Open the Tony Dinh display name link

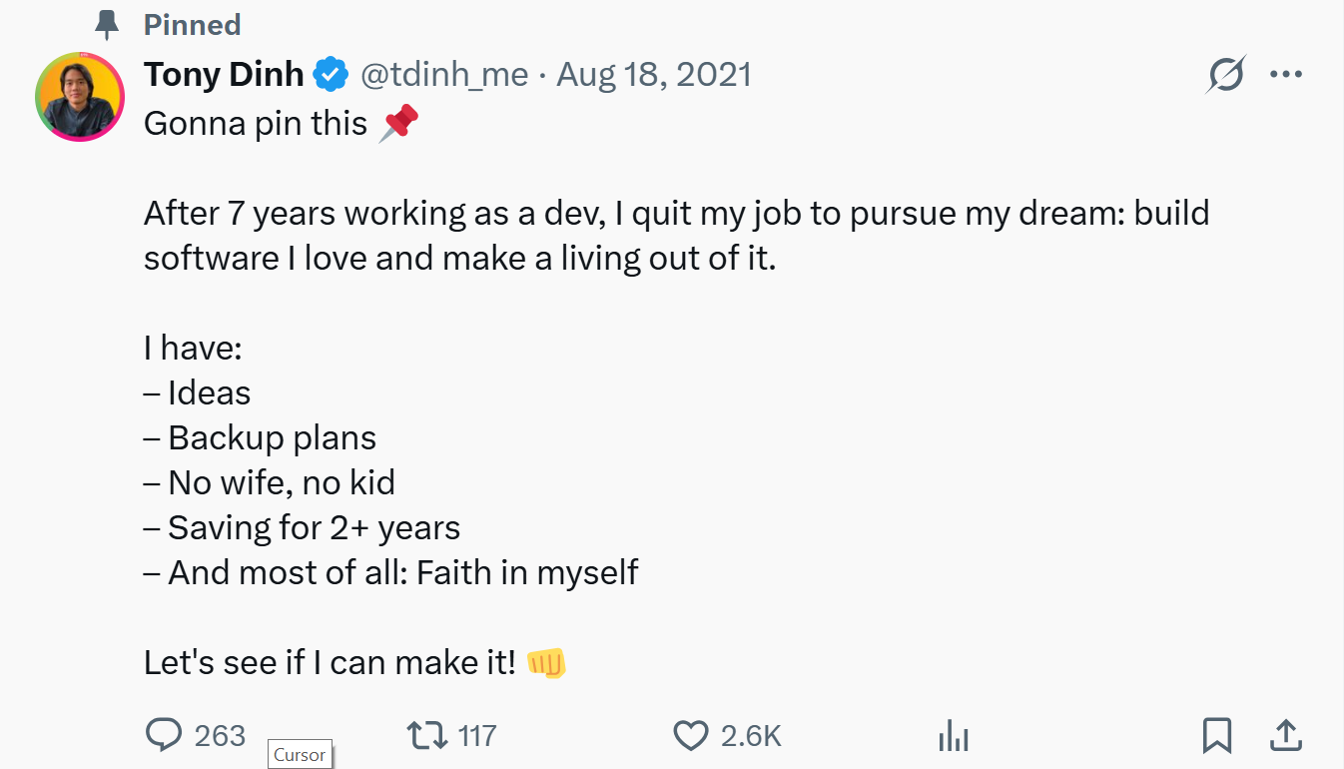(x=224, y=75)
